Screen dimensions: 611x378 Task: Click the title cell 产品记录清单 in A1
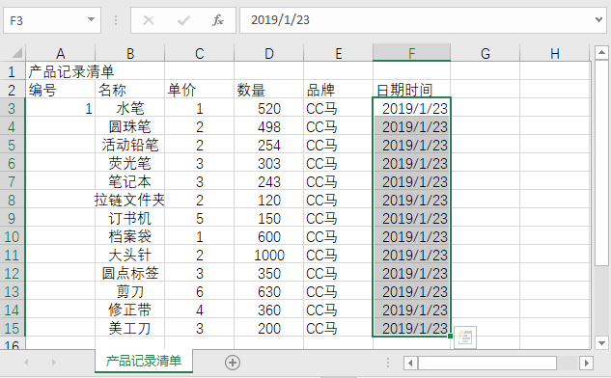(x=61, y=71)
